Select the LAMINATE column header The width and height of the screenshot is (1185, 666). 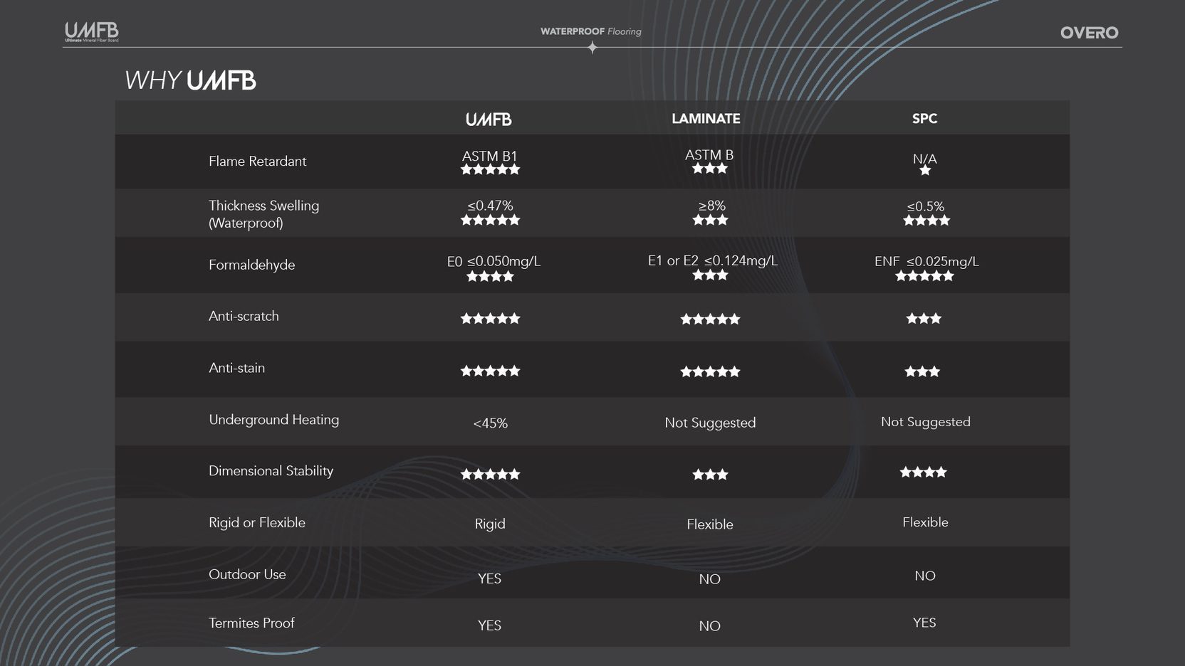pos(706,119)
